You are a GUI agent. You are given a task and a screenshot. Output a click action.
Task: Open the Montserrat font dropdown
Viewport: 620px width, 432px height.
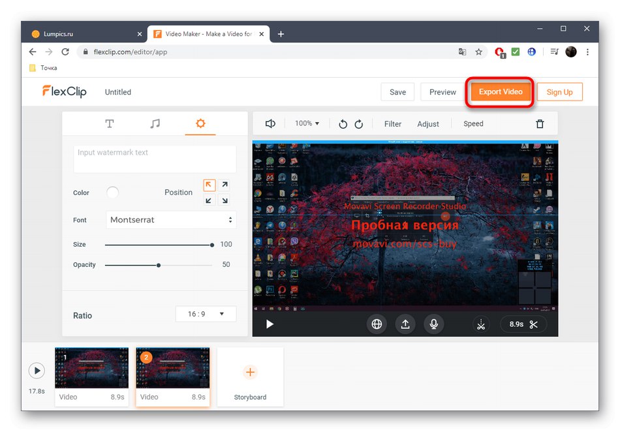pyautogui.click(x=171, y=220)
